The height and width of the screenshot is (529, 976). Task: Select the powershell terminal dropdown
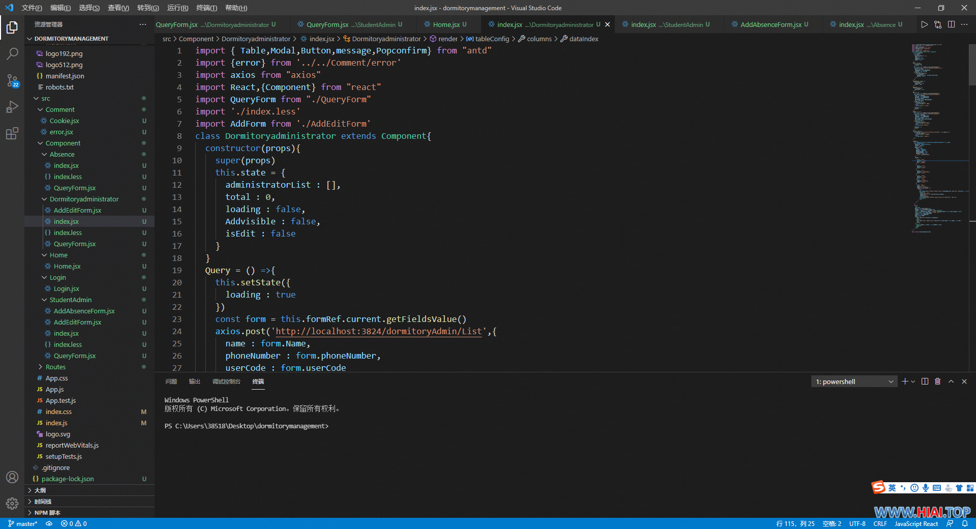click(x=854, y=381)
